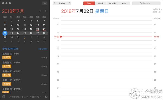Screen dimensions: 163x100
Task: Go to next day in toolbar
Action: [70, 4]
